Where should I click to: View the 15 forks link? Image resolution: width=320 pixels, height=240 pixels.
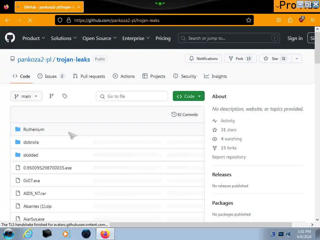tap(228, 148)
